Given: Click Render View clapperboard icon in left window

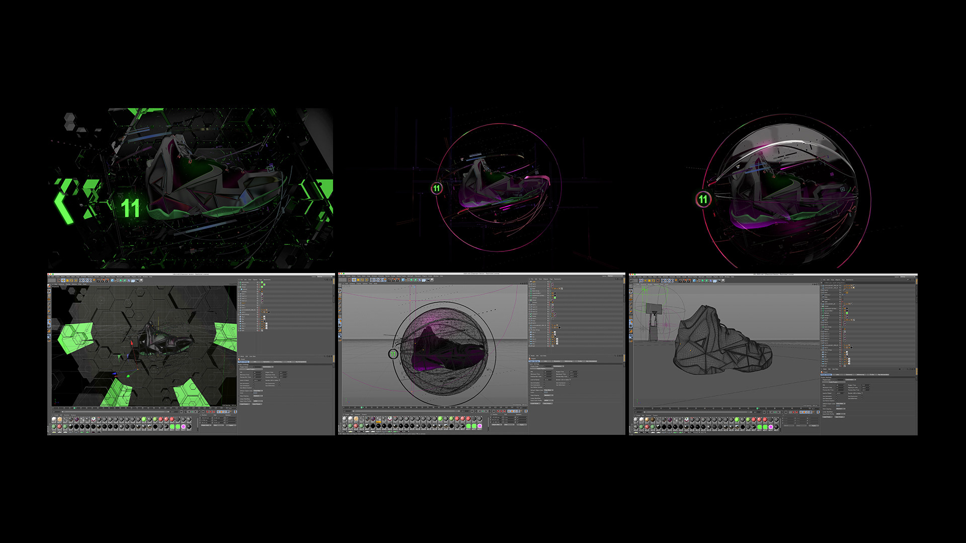Looking at the screenshot, I should 98,281.
